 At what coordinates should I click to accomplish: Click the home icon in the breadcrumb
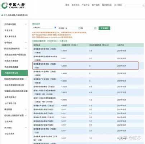2,15
